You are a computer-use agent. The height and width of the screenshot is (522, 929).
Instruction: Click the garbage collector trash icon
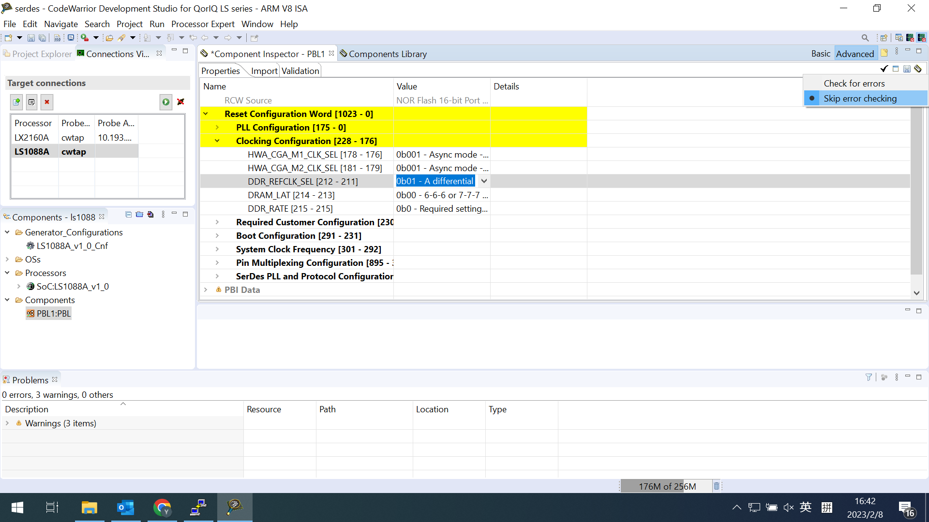click(717, 486)
